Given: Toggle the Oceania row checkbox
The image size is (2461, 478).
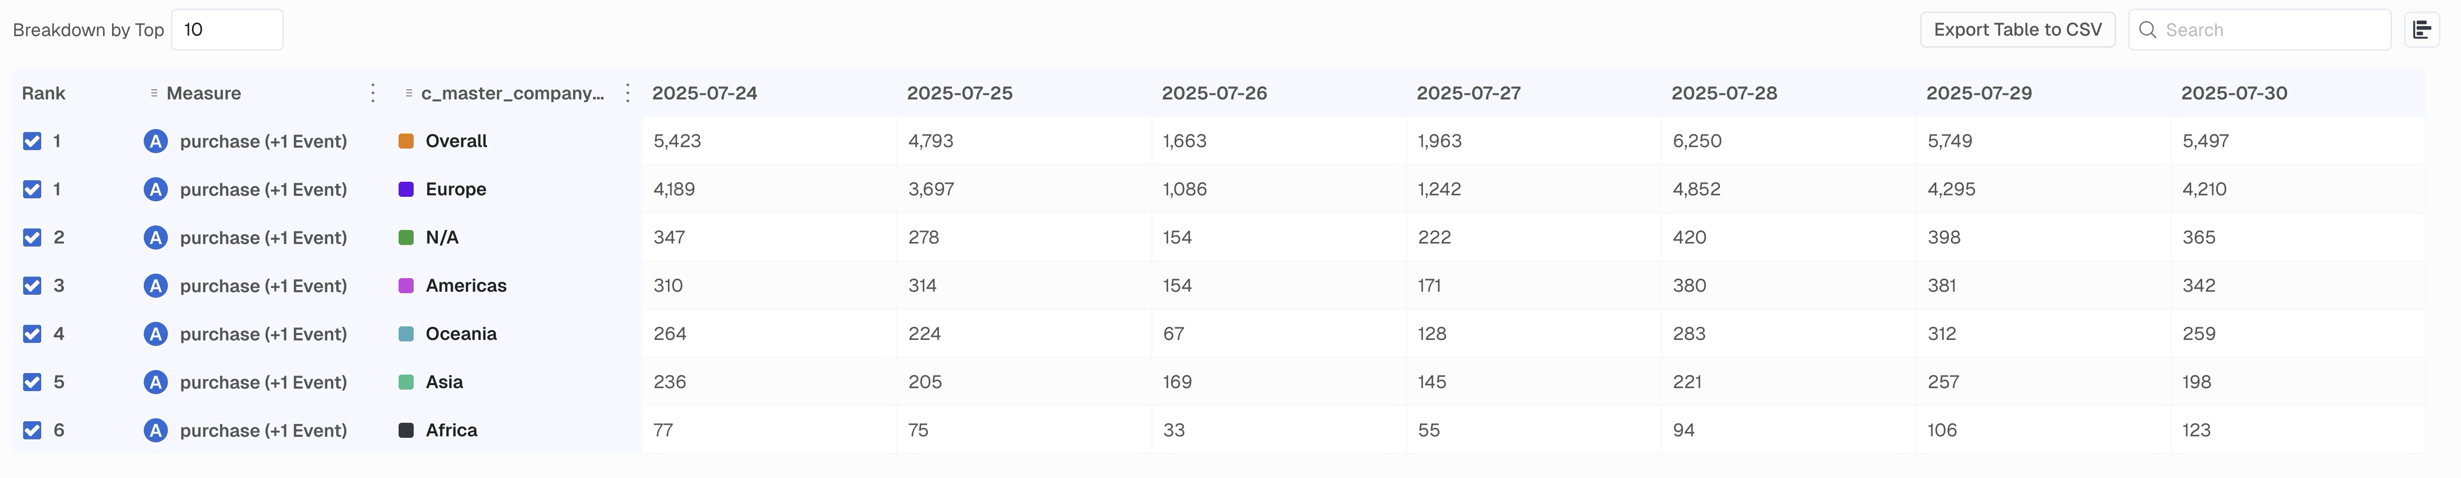Looking at the screenshot, I should click(33, 334).
